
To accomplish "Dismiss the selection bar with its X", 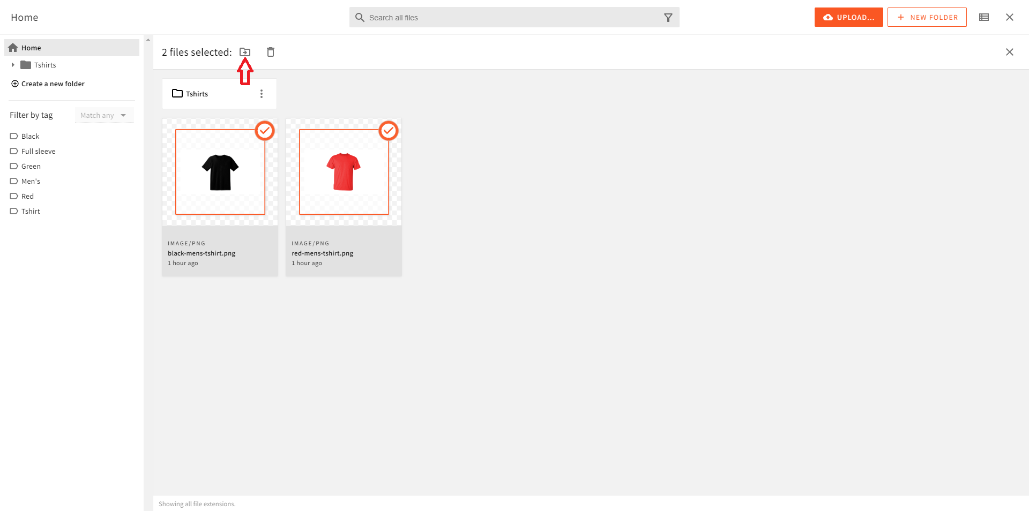I will (x=1010, y=52).
